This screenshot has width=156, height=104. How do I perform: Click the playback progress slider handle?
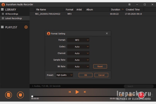click(32, 96)
